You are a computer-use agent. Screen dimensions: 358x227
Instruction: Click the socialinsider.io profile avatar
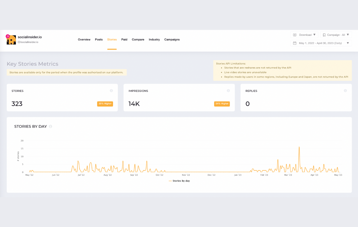click(x=11, y=40)
